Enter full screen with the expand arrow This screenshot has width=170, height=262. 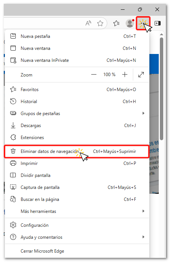141,75
